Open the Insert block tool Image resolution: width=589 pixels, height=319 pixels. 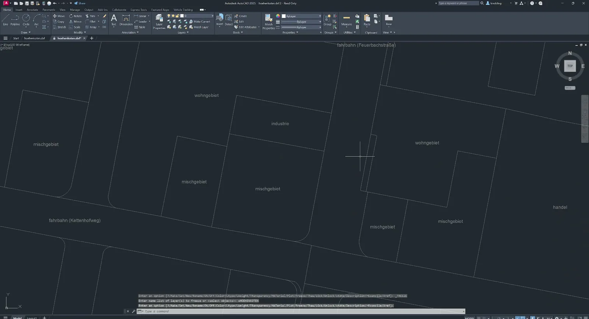click(x=219, y=20)
